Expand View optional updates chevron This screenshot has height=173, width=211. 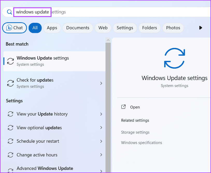coord(101,128)
